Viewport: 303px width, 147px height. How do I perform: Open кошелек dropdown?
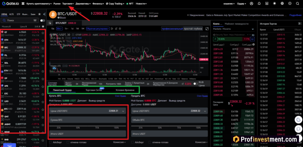tap(229, 4)
